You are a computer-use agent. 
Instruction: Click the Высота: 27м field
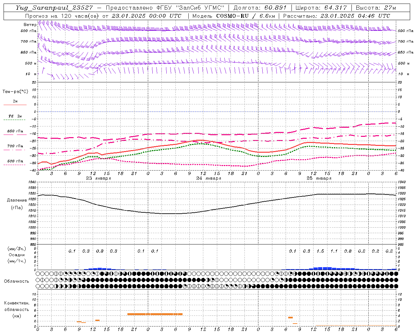[x=376, y=8]
